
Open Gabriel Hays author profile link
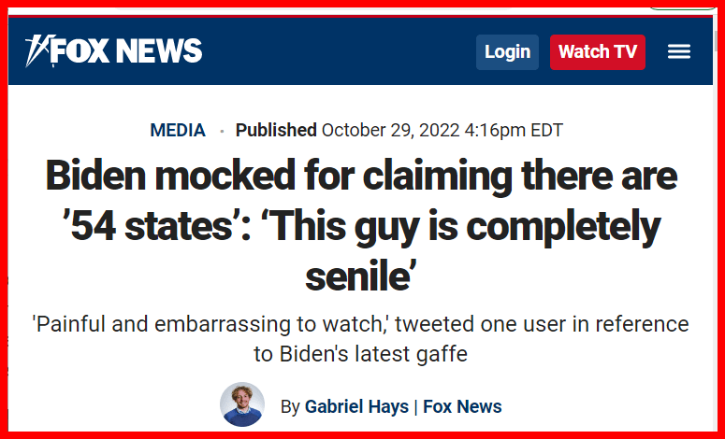(358, 406)
